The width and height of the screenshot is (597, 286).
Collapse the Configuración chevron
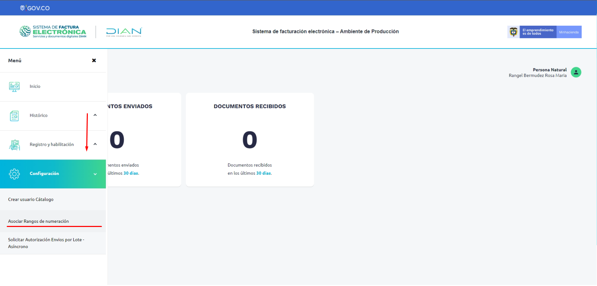pos(95,174)
